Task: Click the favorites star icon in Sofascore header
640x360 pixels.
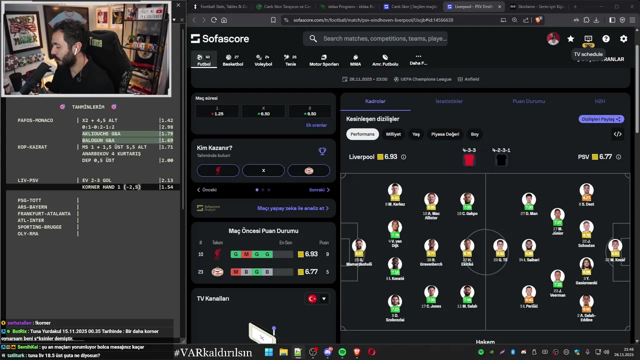Action: (570, 38)
